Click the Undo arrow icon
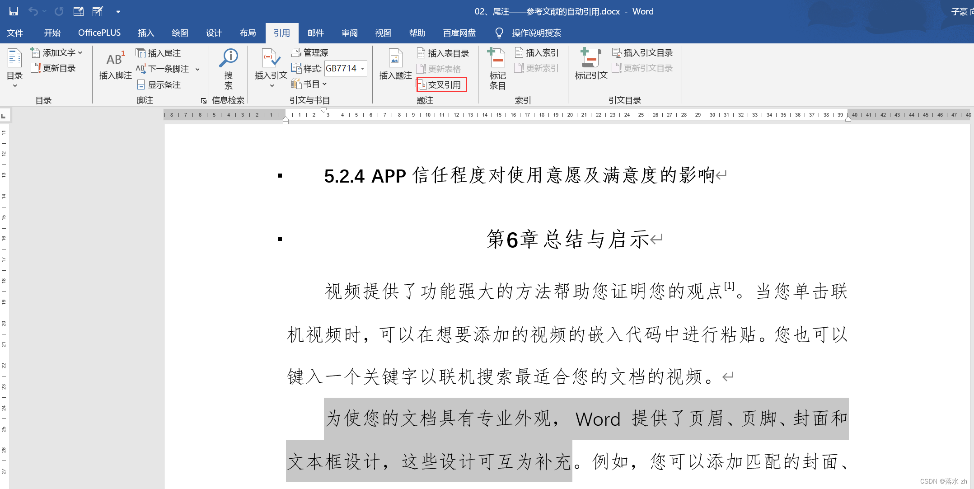This screenshot has height=489, width=974. click(33, 11)
